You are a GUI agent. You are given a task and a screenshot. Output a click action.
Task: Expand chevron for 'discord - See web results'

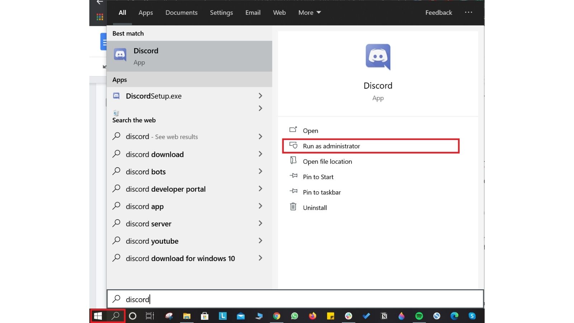point(260,136)
